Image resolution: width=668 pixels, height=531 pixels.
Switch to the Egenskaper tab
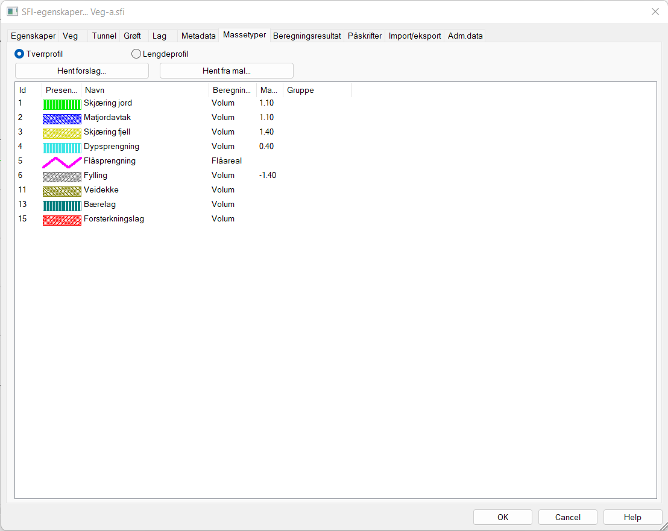click(33, 36)
